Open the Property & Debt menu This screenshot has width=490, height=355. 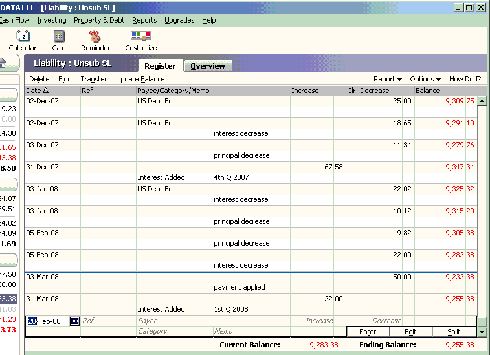(x=99, y=20)
